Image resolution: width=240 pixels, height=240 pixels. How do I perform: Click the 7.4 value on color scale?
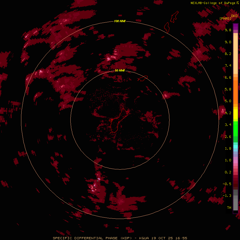click(228, 66)
